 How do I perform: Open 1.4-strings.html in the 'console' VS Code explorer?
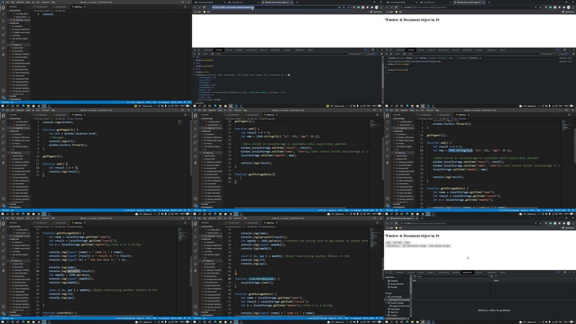pos(18,60)
